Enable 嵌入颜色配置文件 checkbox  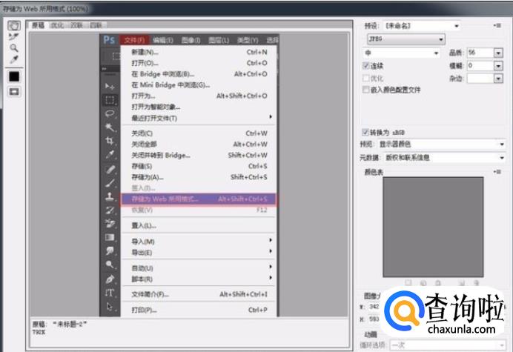tap(366, 90)
